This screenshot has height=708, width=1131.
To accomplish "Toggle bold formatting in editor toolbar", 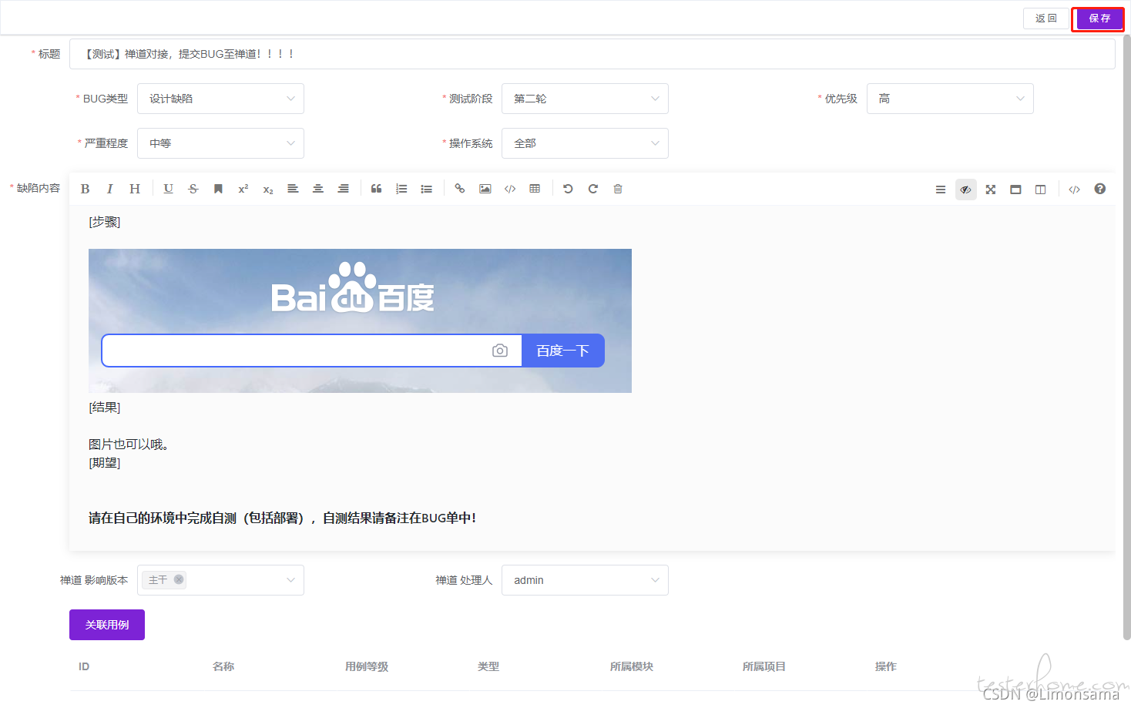I will (86, 189).
